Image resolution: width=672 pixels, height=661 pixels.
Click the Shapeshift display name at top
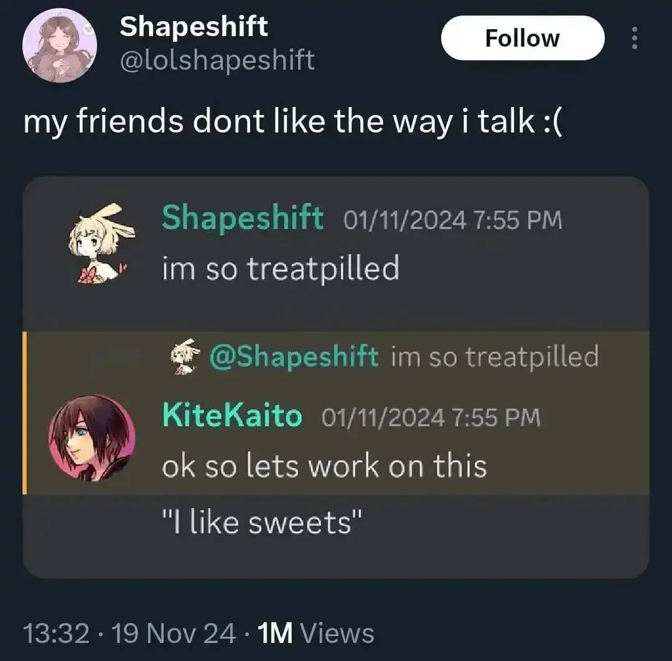(194, 27)
